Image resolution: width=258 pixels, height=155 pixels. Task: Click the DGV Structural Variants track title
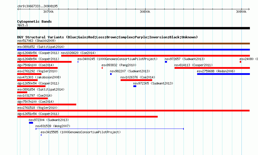tap(108, 37)
